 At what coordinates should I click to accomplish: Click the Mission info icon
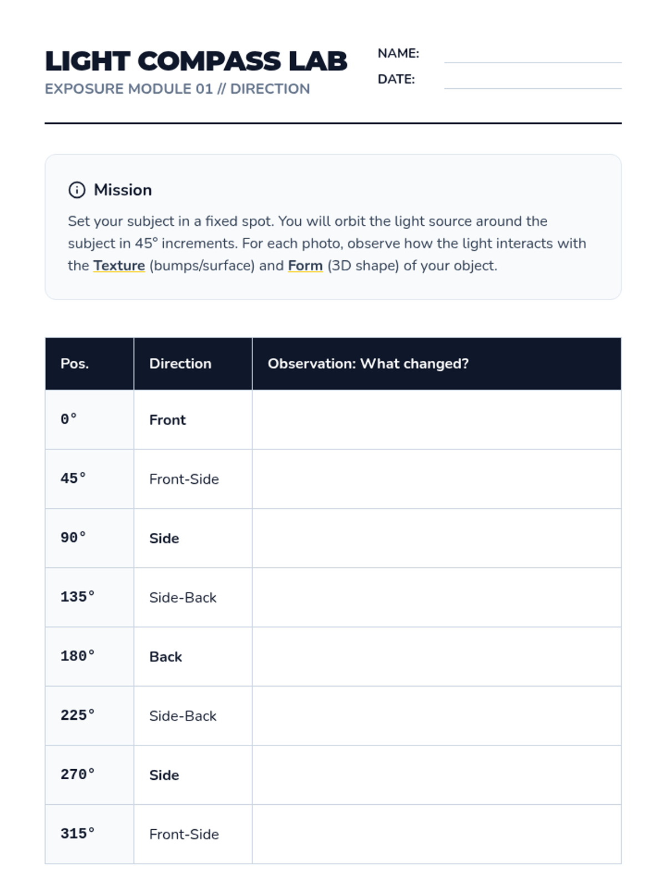click(x=77, y=190)
